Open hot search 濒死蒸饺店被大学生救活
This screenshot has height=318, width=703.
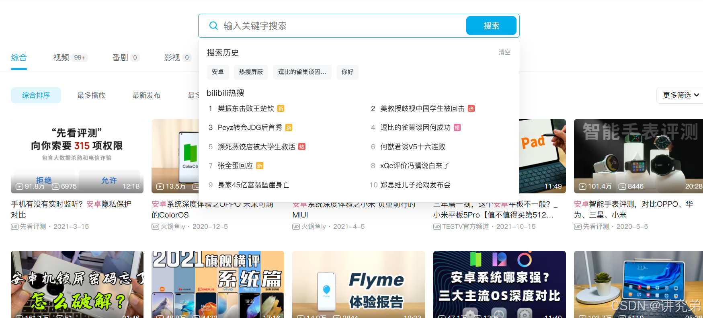pos(256,147)
